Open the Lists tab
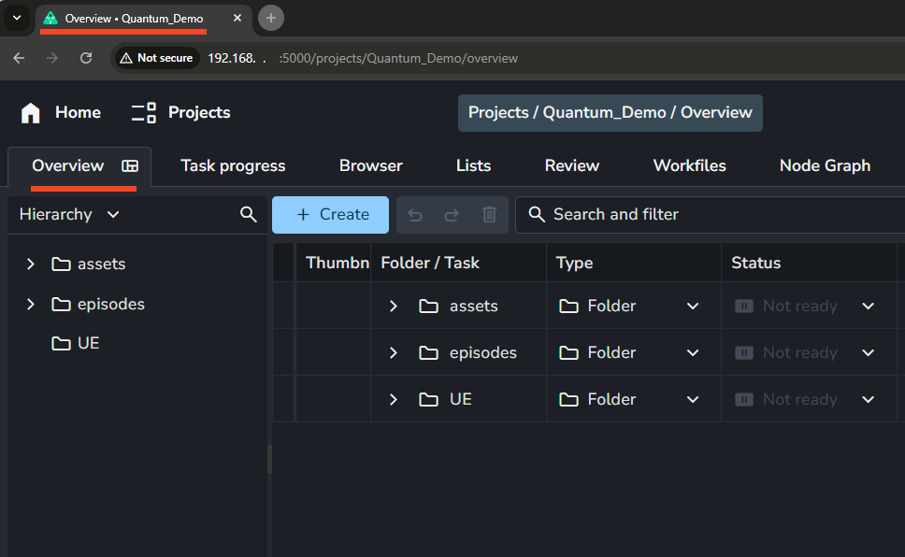Image resolution: width=905 pixels, height=557 pixels. [473, 165]
